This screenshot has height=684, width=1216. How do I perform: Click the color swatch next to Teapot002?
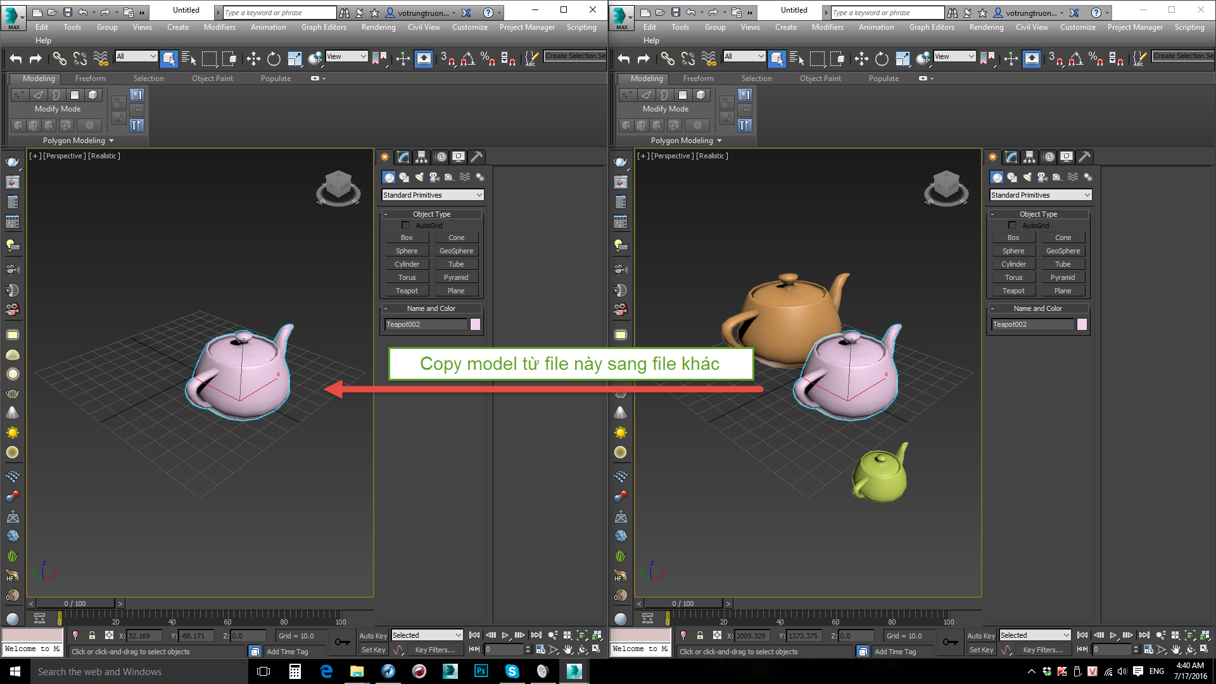[476, 324]
